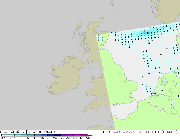The width and height of the screenshot is (180, 139).
Task: Click the 20 to 25 mm legend swatch
Action: pyautogui.click(x=51, y=135)
